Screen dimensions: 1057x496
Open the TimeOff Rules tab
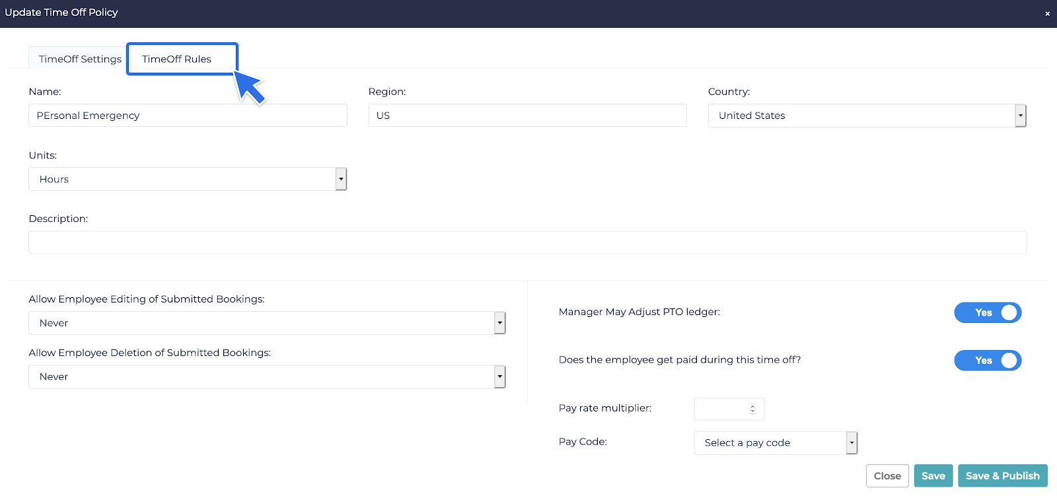176,59
